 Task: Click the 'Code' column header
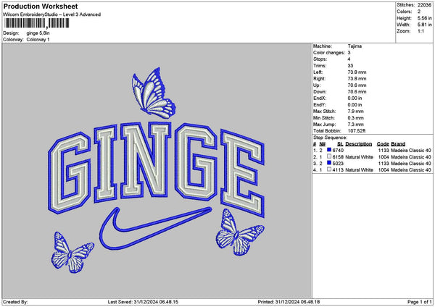tap(383, 144)
